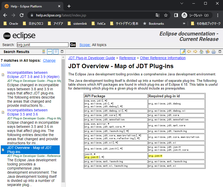This screenshot has width=223, height=187.
Task: Switch to the Help - Eclipse Platform tab
Action: coord(31,6)
